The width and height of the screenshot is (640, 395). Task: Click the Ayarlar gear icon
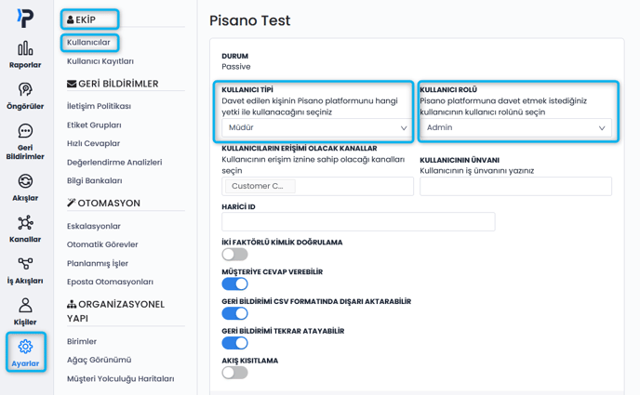[25, 347]
